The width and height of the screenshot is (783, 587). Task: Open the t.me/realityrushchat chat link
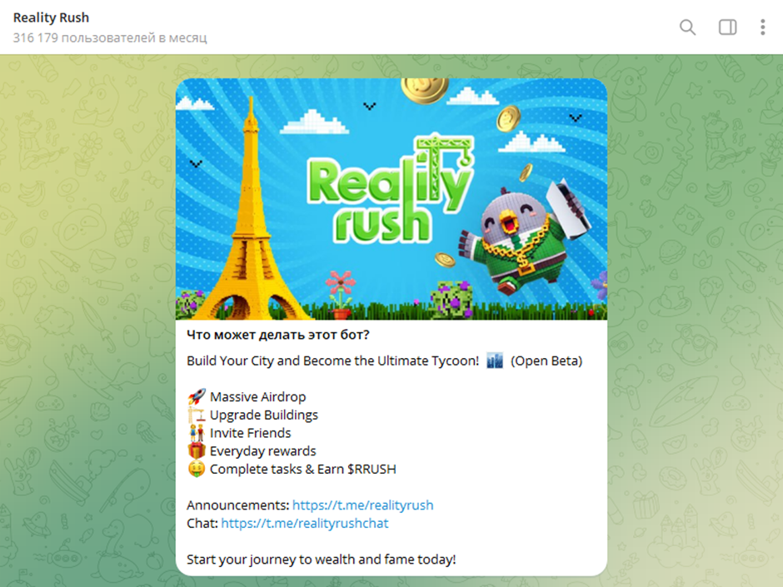point(305,523)
